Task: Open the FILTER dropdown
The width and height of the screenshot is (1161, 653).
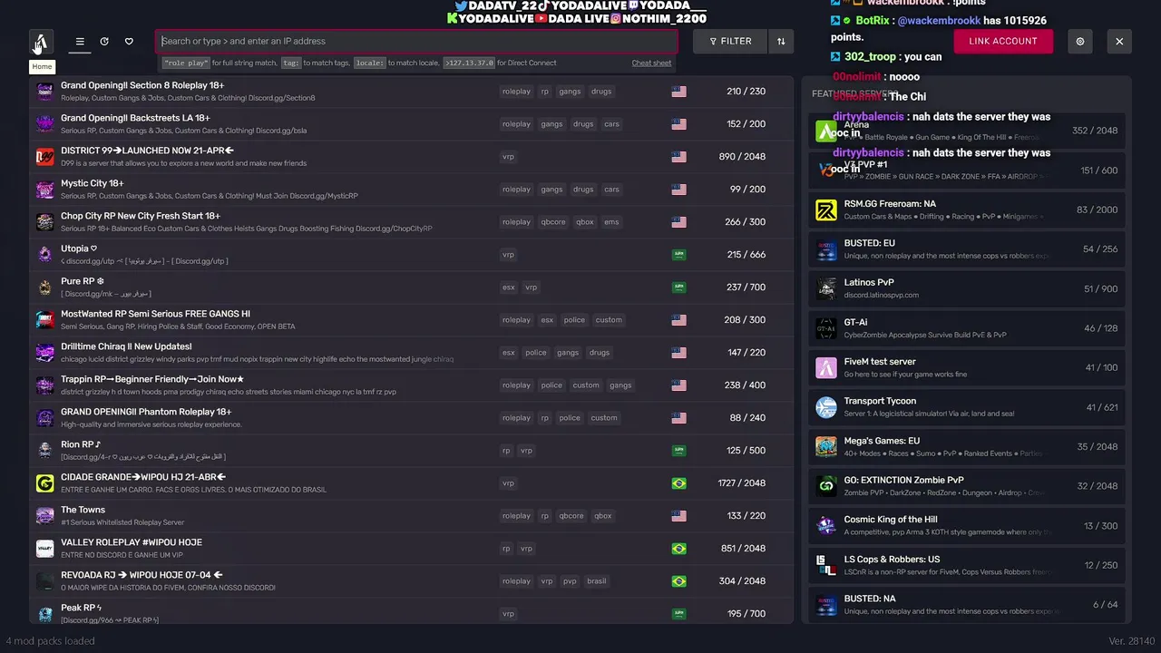Action: [730, 42]
